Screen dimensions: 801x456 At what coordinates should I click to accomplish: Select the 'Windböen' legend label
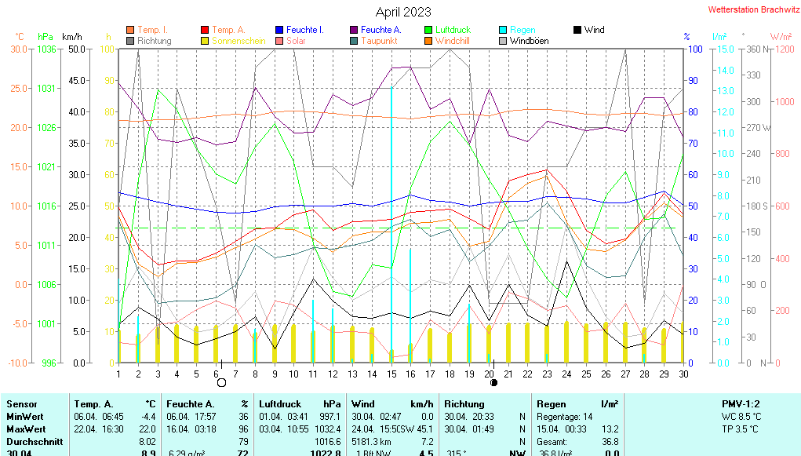530,41
